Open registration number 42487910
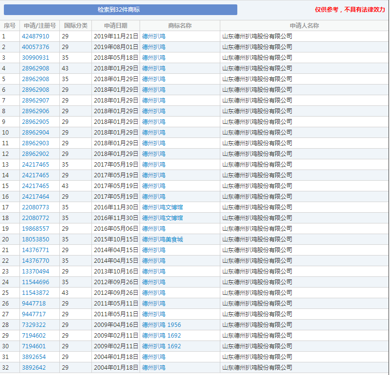The image size is (390, 375). [x=35, y=36]
